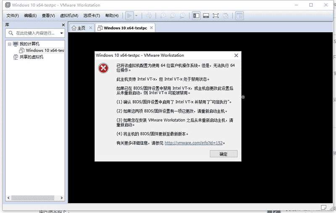Select 我的计算机 in the library tree
336x213 pixels.
pos(29,44)
